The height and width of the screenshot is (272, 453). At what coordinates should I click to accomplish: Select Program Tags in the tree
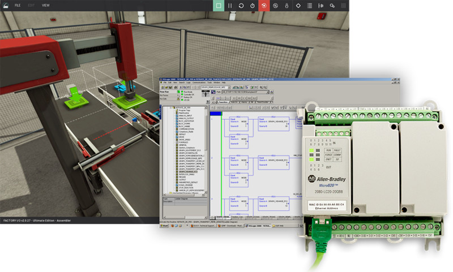[x=185, y=110]
